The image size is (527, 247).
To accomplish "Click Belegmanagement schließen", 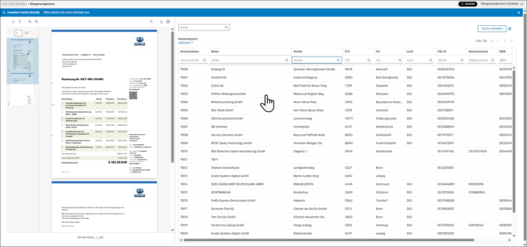I will click(502, 4).
